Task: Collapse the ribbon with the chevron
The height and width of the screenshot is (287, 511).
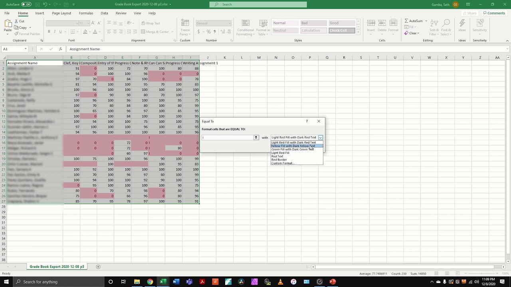Action: (x=507, y=40)
